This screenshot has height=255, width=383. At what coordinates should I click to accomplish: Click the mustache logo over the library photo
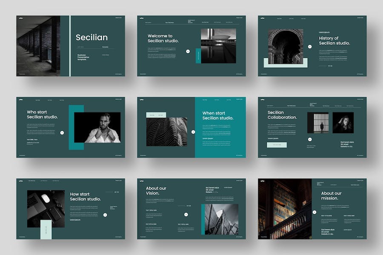262,181
